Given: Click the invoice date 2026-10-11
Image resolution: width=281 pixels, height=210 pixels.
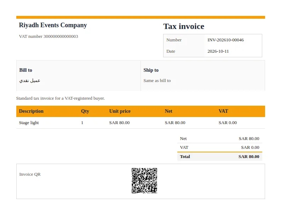Looking at the screenshot, I should point(218,51).
